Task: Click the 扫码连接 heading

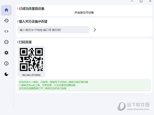Action: [25, 42]
